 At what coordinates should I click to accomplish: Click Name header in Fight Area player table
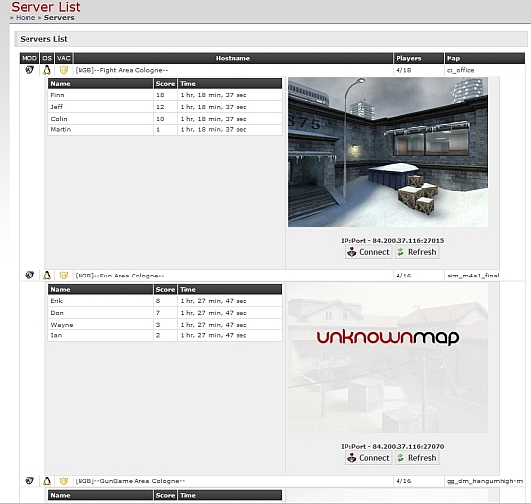[x=100, y=84]
